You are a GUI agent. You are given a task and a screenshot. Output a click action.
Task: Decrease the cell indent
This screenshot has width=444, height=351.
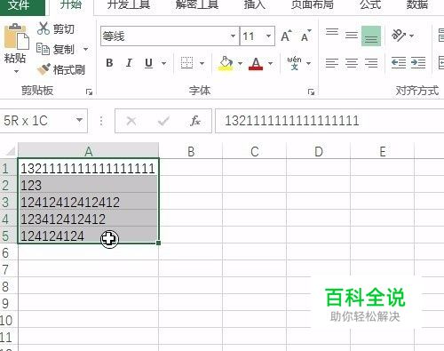tap(399, 63)
